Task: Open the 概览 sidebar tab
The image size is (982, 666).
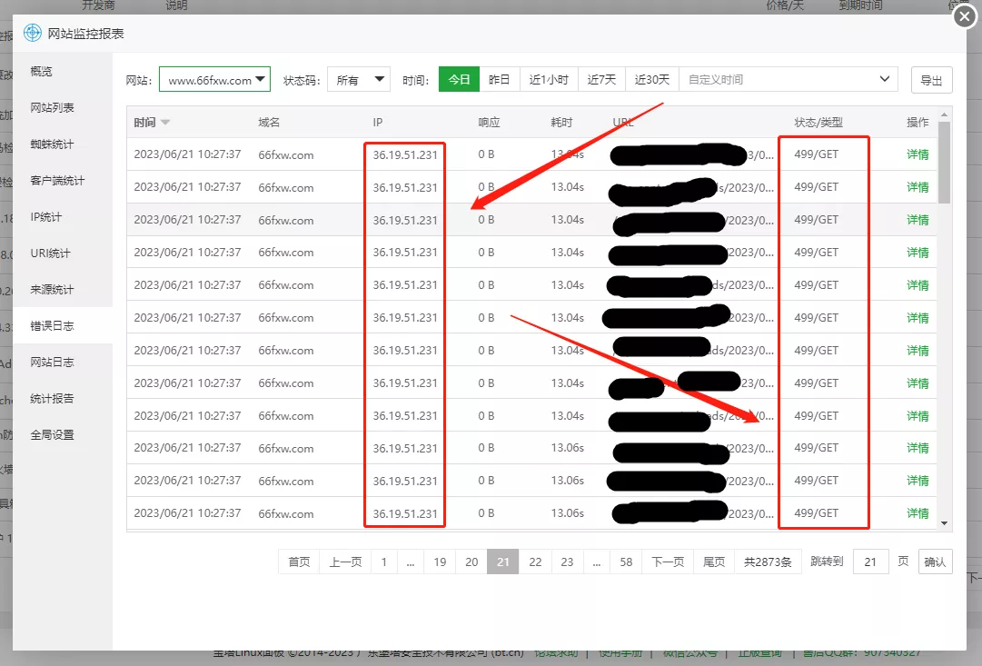Action: coord(42,72)
